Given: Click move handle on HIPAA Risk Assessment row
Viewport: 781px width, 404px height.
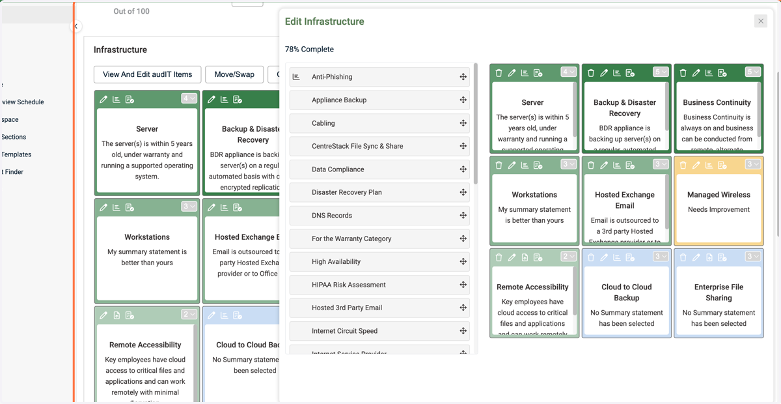Looking at the screenshot, I should tap(463, 285).
